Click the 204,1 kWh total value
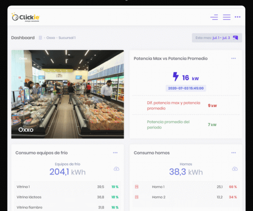 pyautogui.click(x=67, y=172)
